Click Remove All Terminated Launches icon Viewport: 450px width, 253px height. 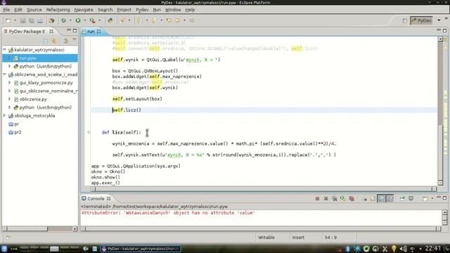(335, 198)
